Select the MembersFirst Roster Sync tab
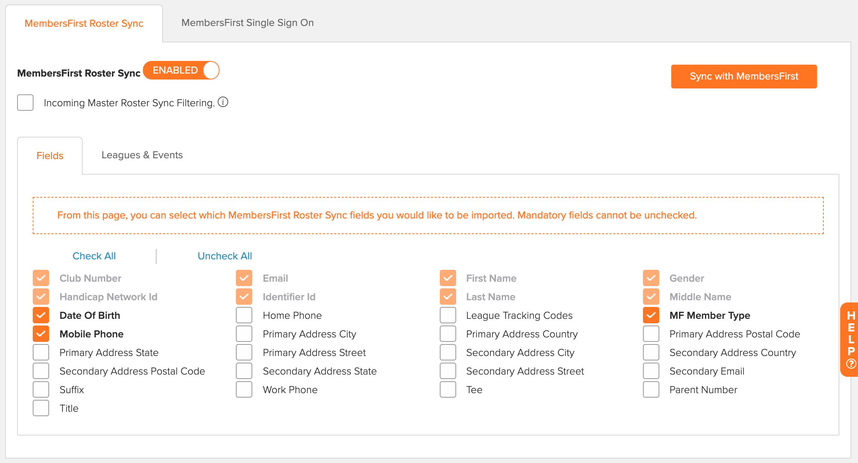Screen dimensions: 858x463 coord(84,23)
